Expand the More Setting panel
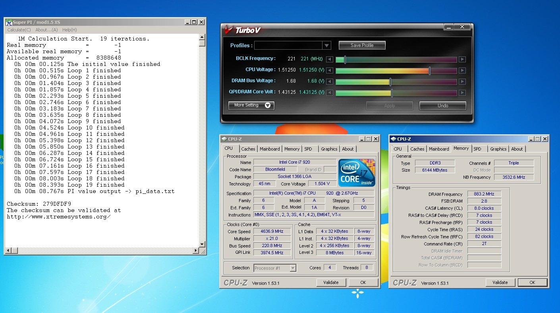The height and width of the screenshot is (313, 560). click(251, 105)
